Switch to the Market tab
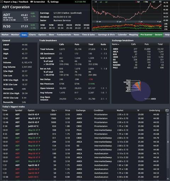Viewport: 170px width, 181px height. tap(5, 35)
